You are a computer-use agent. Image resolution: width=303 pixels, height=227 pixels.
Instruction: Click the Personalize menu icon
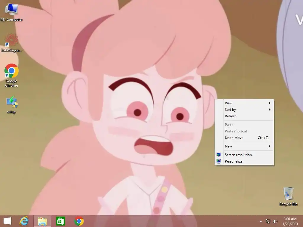coord(219,161)
